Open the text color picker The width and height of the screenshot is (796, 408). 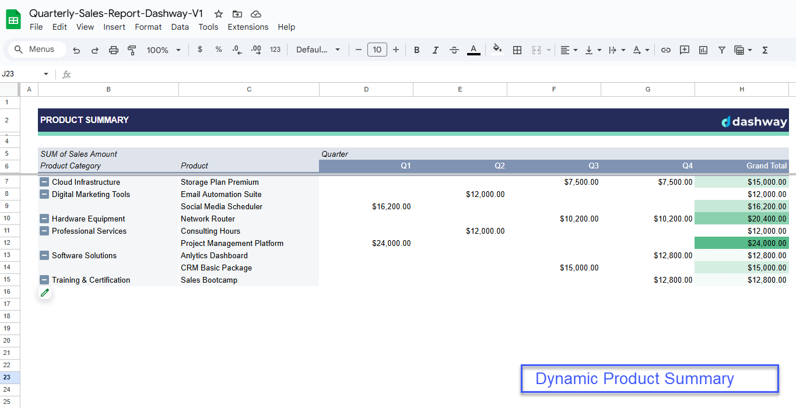pos(474,50)
